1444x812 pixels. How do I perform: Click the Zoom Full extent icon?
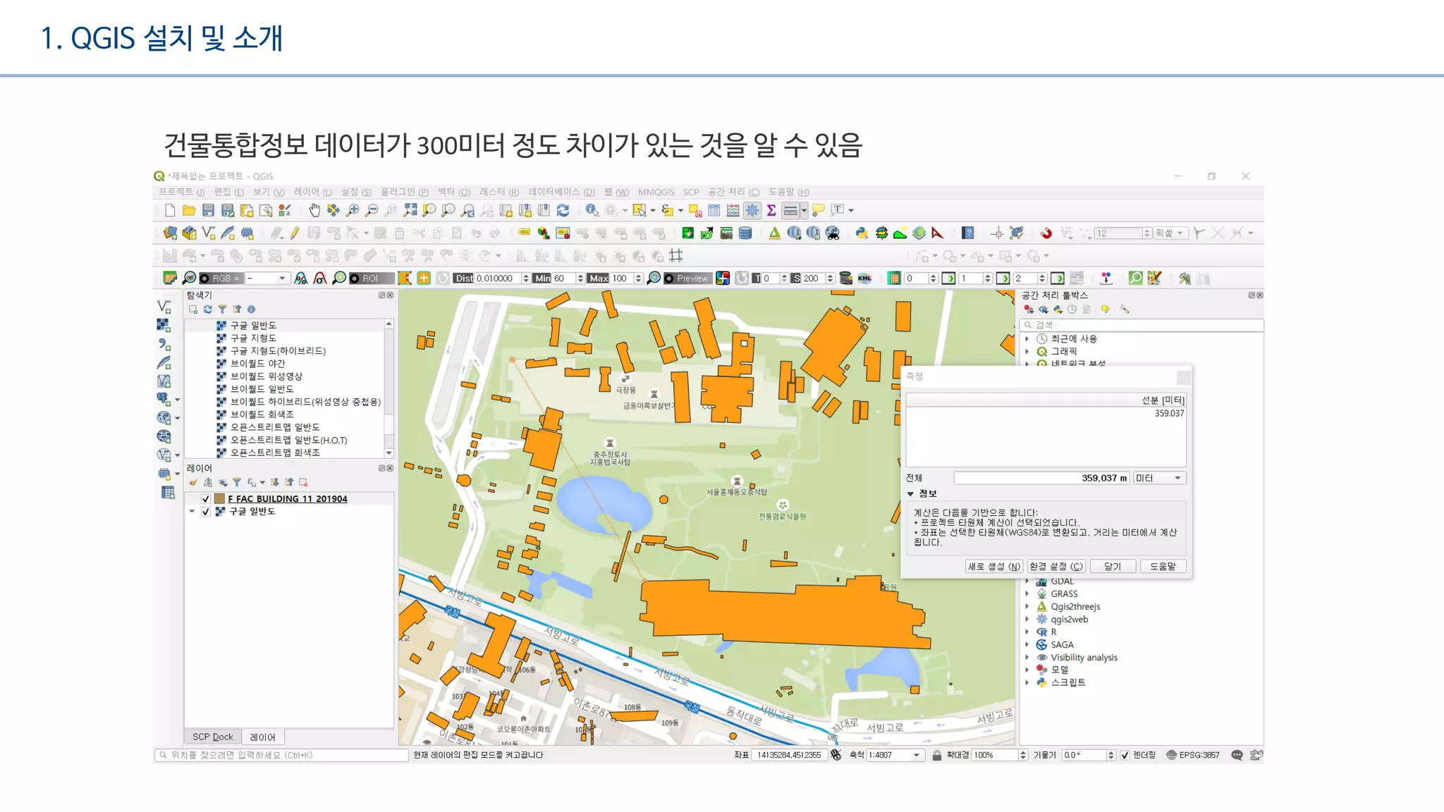coord(410,210)
